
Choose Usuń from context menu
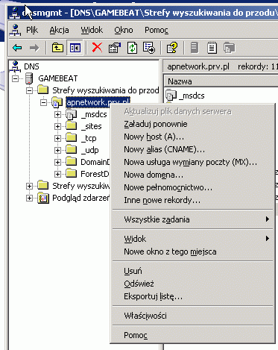192,271
